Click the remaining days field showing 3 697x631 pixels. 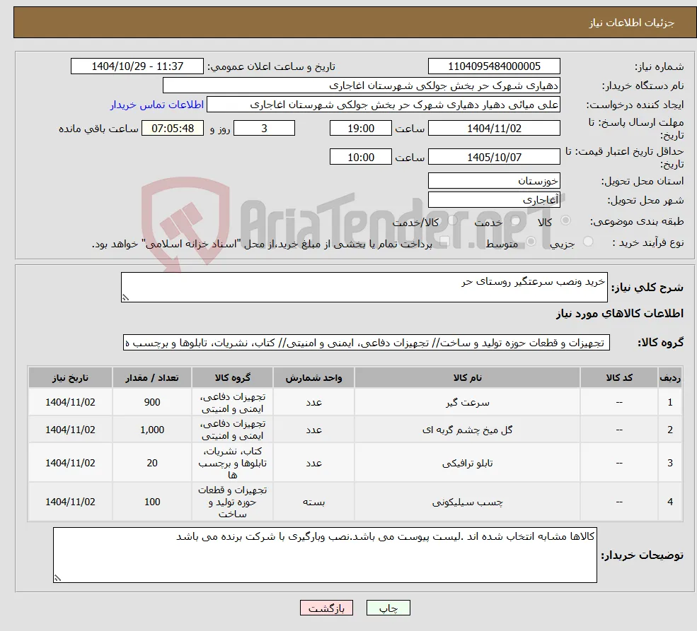pos(264,128)
